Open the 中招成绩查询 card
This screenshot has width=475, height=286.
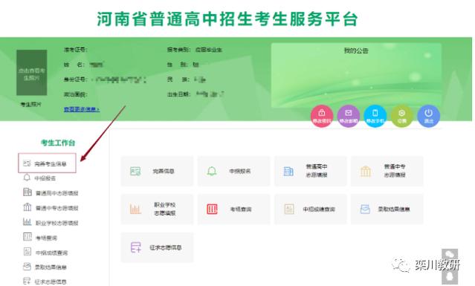point(310,209)
